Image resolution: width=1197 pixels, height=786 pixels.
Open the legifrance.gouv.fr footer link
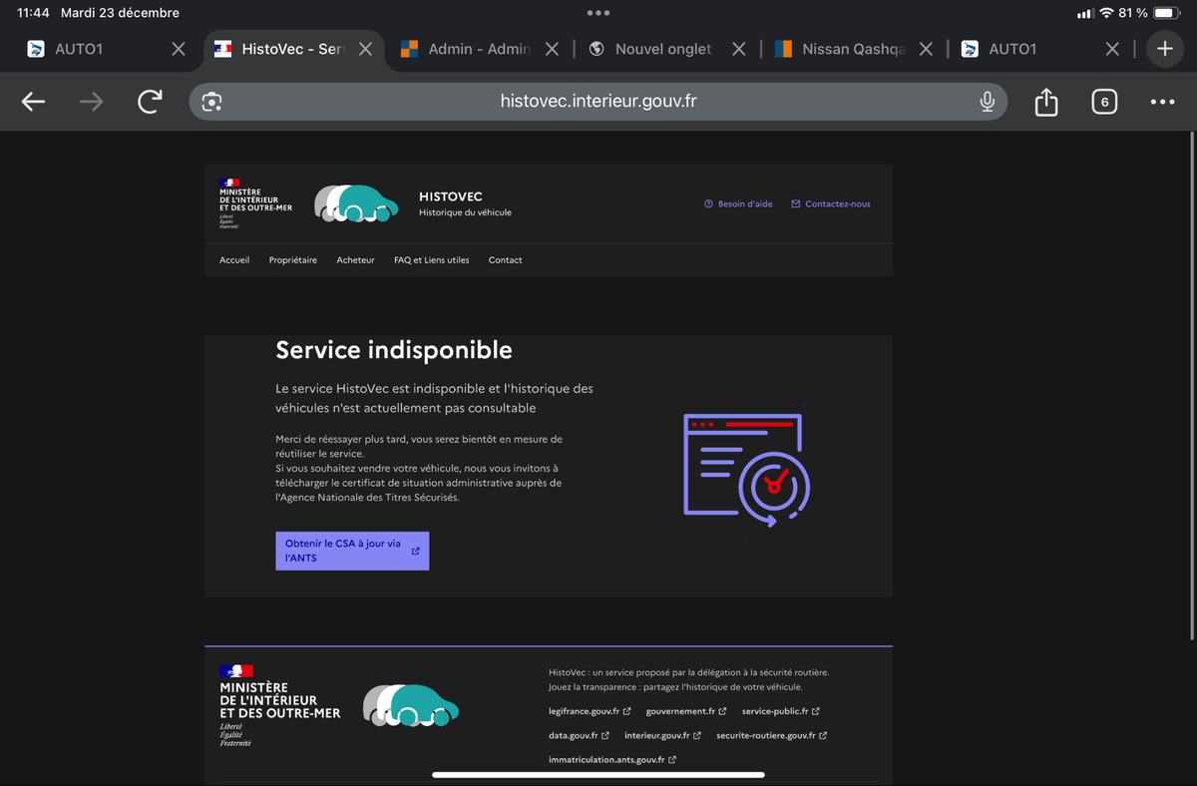point(589,711)
